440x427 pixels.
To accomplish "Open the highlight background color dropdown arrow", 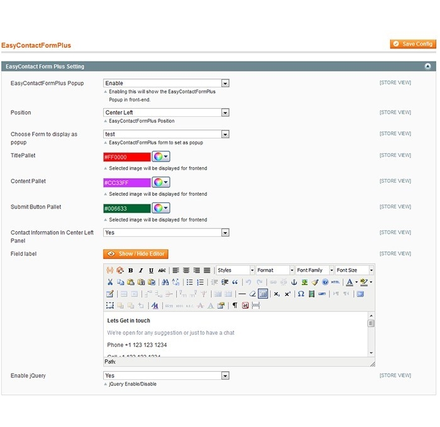I will (371, 282).
